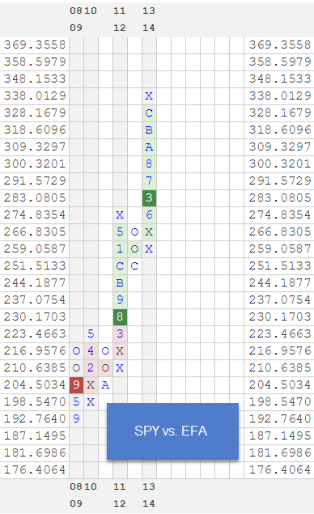Select the dark green 3 cell at 283.0805
The image size is (314, 514).
[149, 198]
